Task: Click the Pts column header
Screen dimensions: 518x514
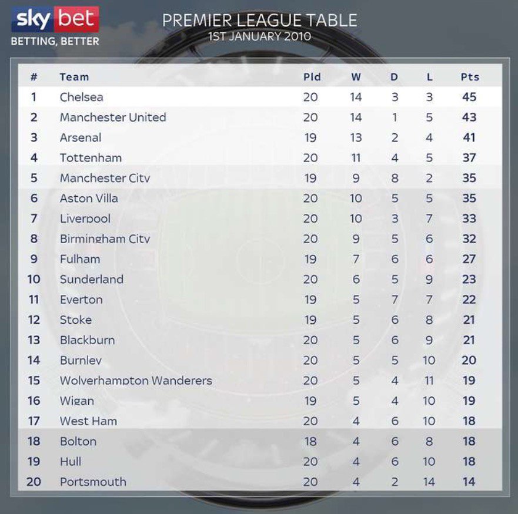Action: [x=470, y=77]
